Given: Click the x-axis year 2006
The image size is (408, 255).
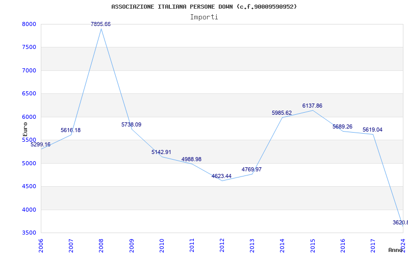Looking at the screenshot, I should 41,245.
